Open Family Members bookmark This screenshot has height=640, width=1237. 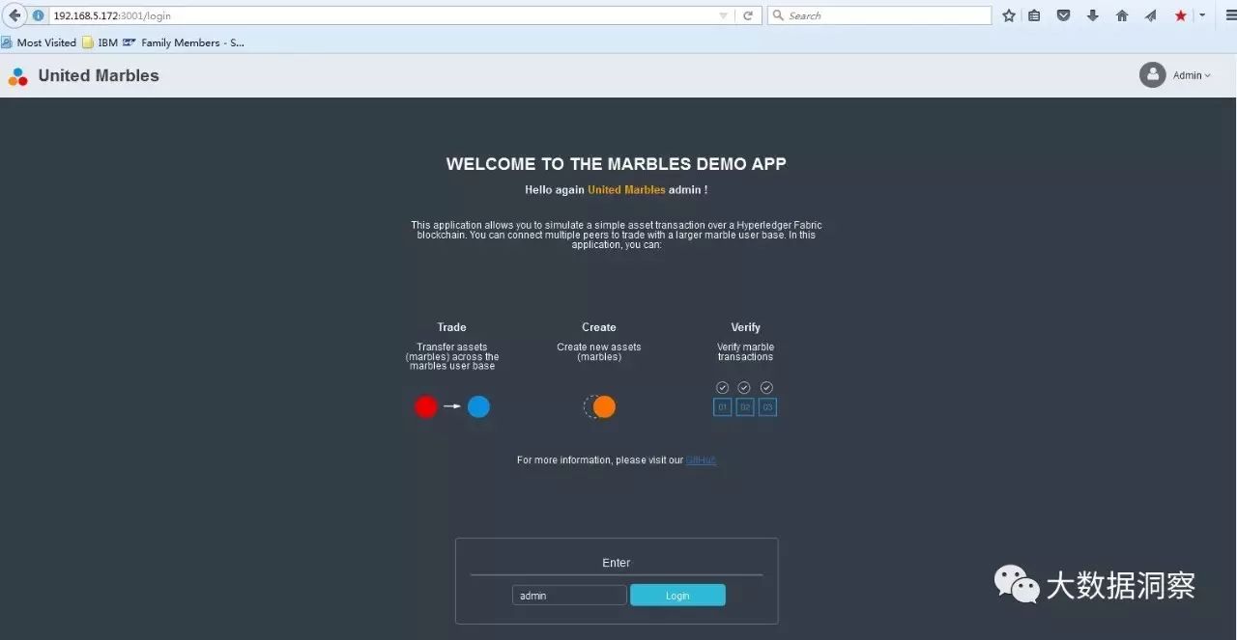[x=184, y=42]
